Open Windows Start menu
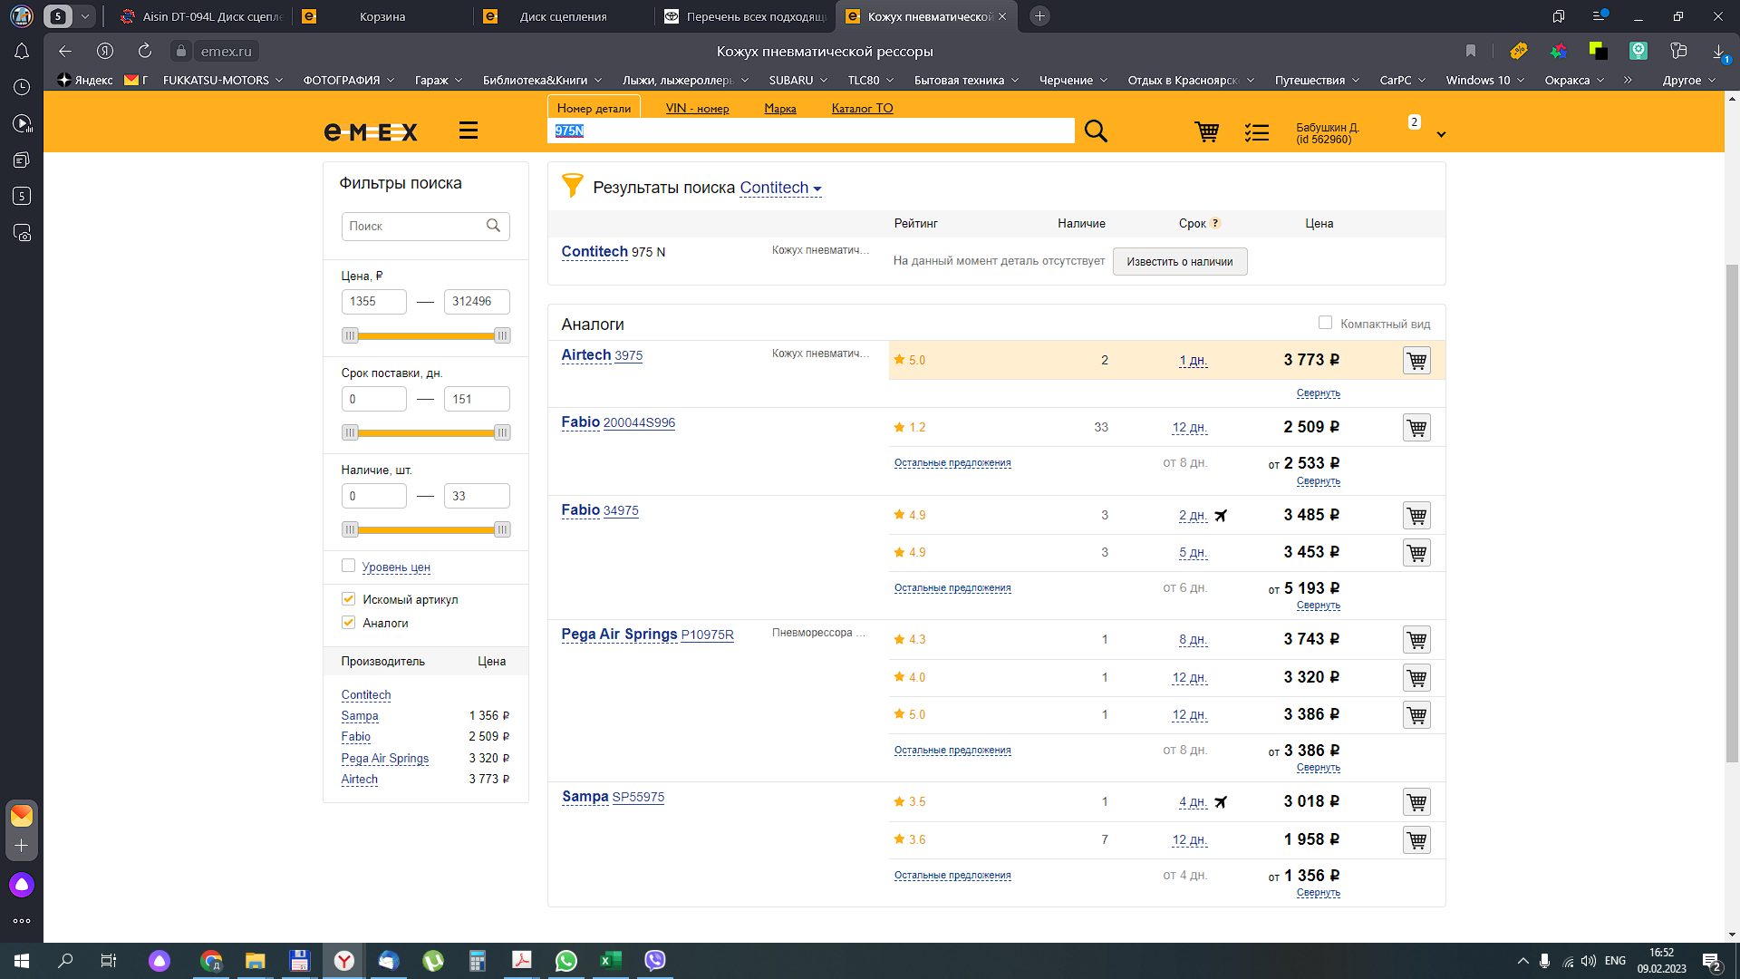 point(22,961)
